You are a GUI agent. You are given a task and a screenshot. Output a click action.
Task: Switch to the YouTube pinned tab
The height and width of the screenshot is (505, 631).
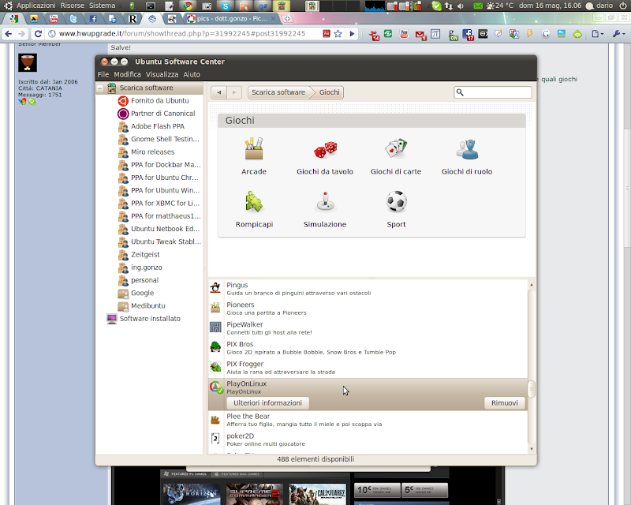[54, 18]
